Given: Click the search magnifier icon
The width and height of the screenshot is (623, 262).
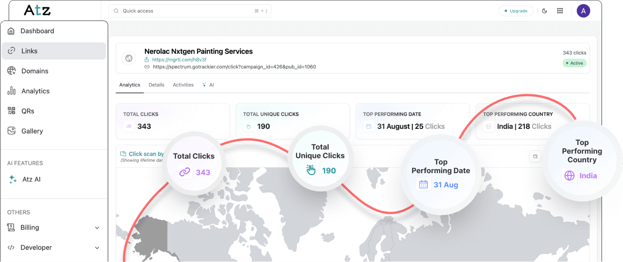Looking at the screenshot, I should point(116,11).
